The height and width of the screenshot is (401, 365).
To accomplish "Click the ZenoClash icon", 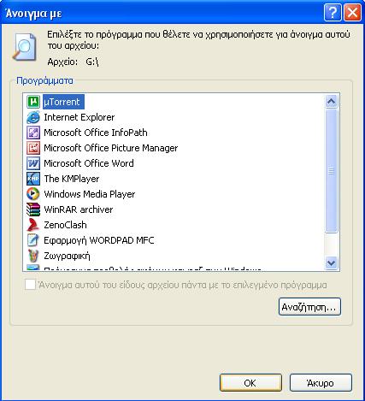I will 33,225.
